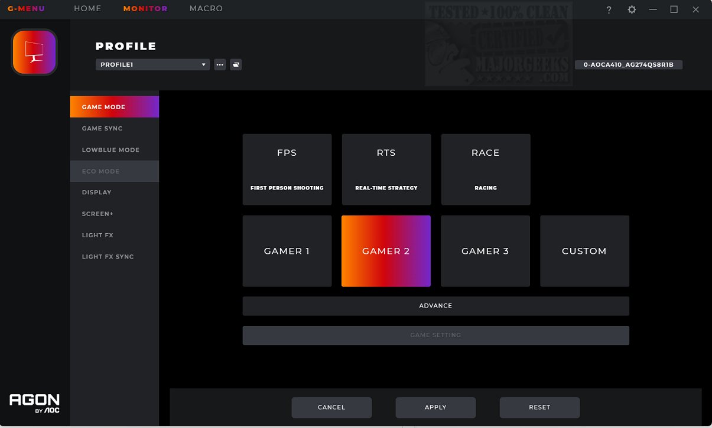Select the monitor icon in the left sidebar

tap(34, 52)
